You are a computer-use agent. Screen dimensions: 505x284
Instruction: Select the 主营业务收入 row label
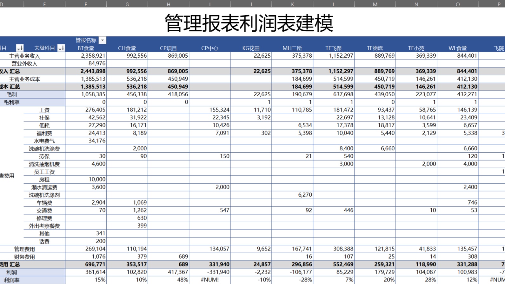(x=24, y=56)
